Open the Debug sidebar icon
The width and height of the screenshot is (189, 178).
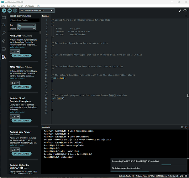click(x=4, y=41)
